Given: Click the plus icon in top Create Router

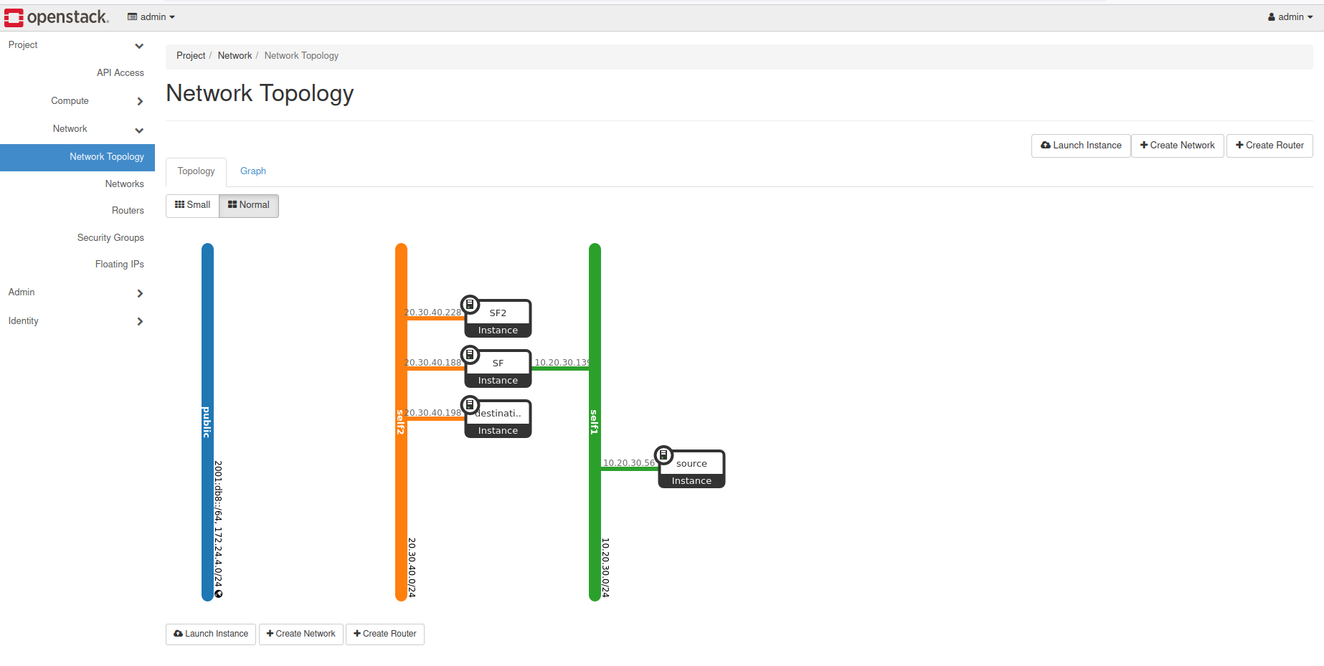Looking at the screenshot, I should (x=1239, y=146).
